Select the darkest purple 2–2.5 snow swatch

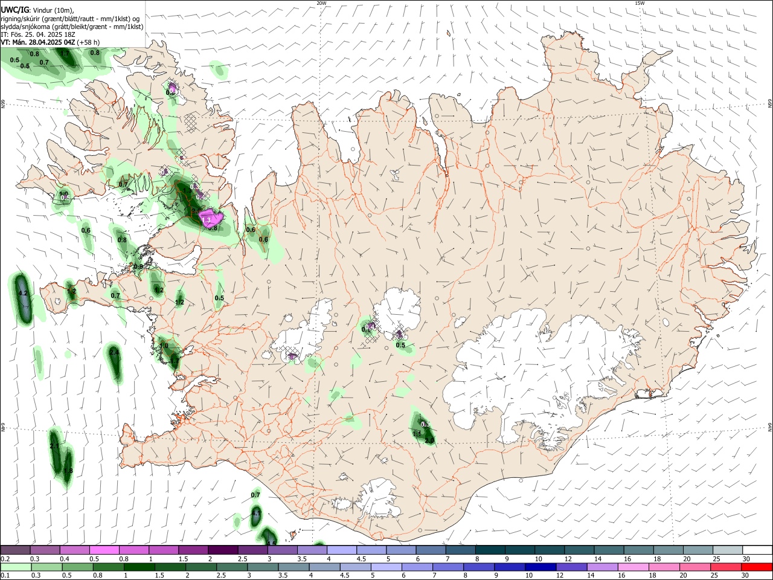(223, 550)
